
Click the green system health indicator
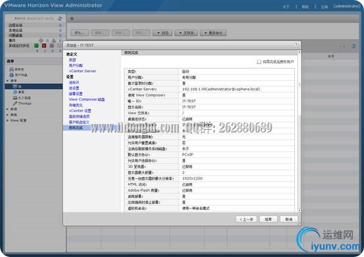(36, 45)
